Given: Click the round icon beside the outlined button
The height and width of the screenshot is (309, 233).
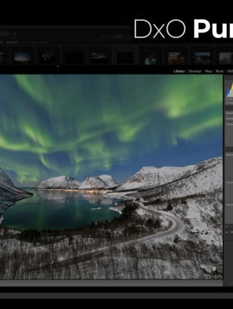Looking at the screenshot, I should pos(128,37).
